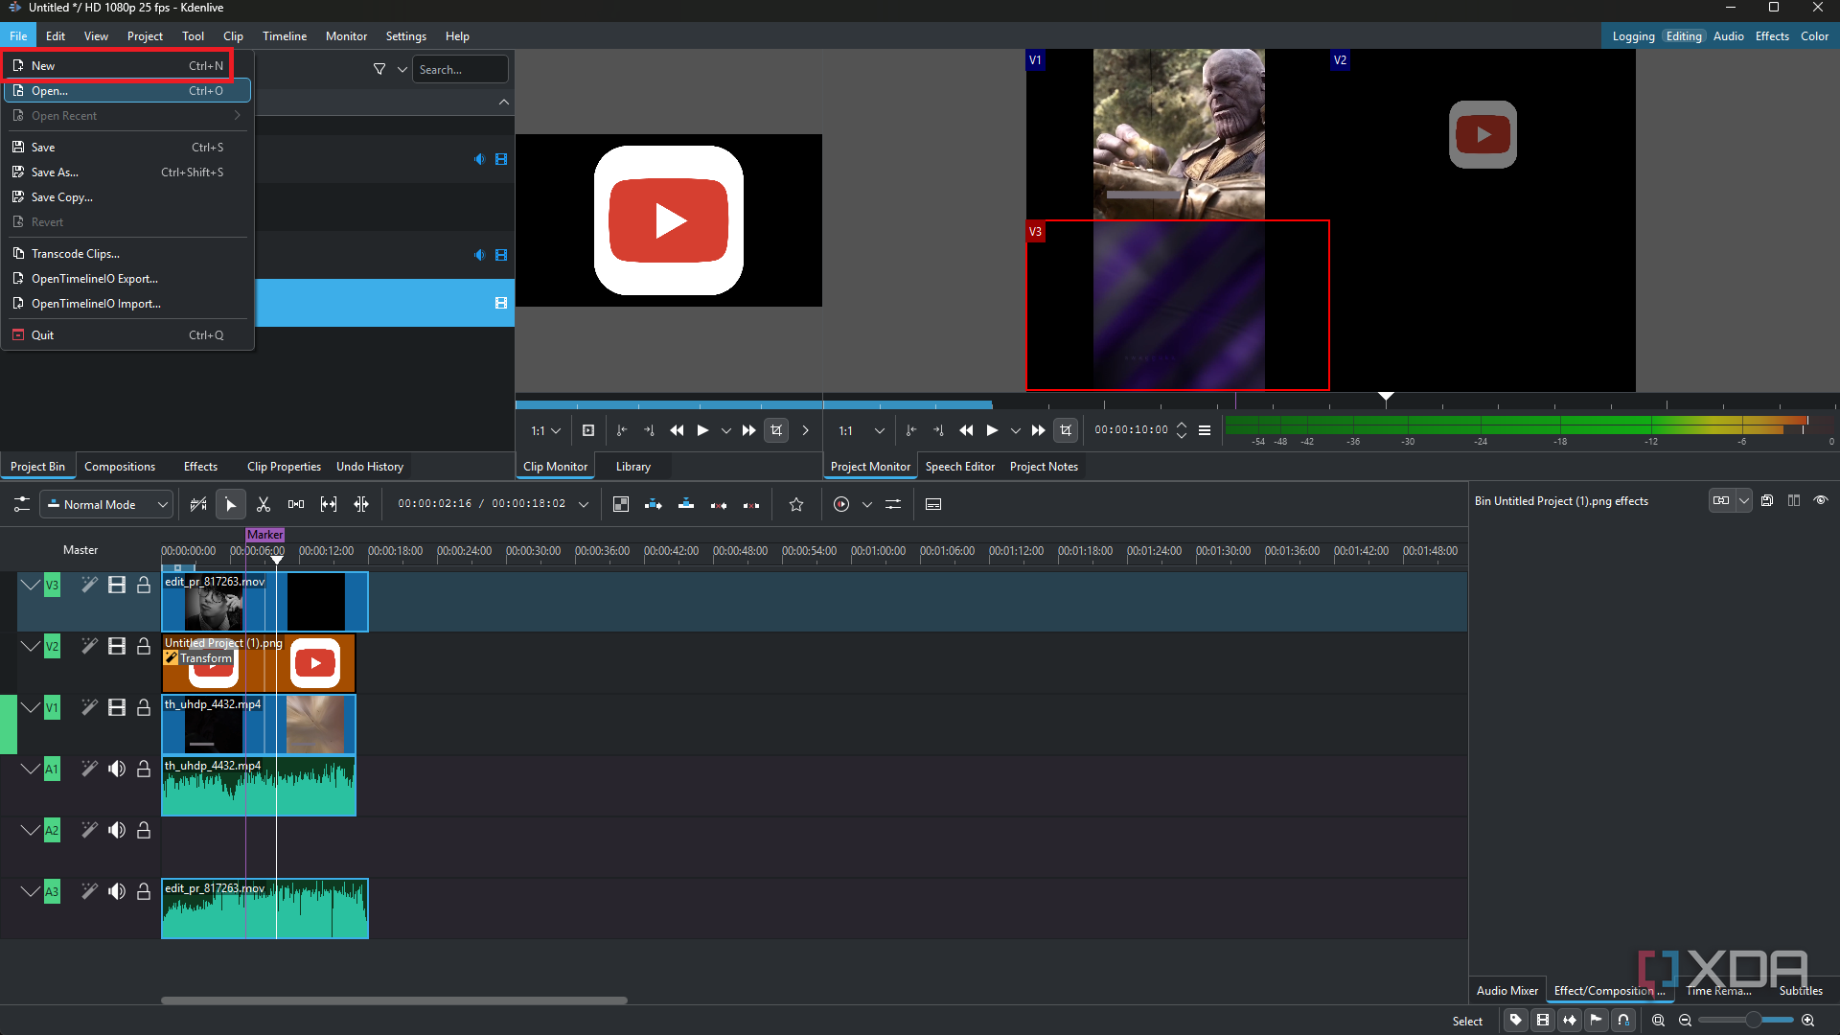This screenshot has width=1840, height=1035.
Task: Toggle the eye icon in the effects panel
Action: pyautogui.click(x=1821, y=501)
